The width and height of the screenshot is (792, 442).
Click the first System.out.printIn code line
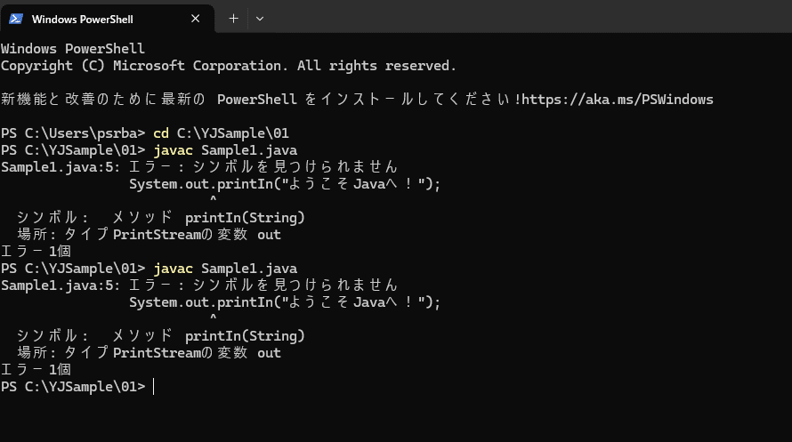pos(285,184)
